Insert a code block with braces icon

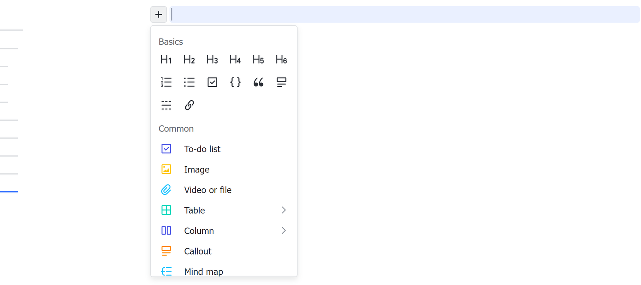(x=235, y=82)
